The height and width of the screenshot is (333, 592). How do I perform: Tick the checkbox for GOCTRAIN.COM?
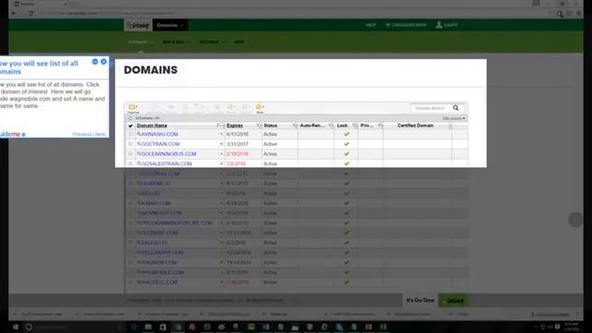[130, 144]
